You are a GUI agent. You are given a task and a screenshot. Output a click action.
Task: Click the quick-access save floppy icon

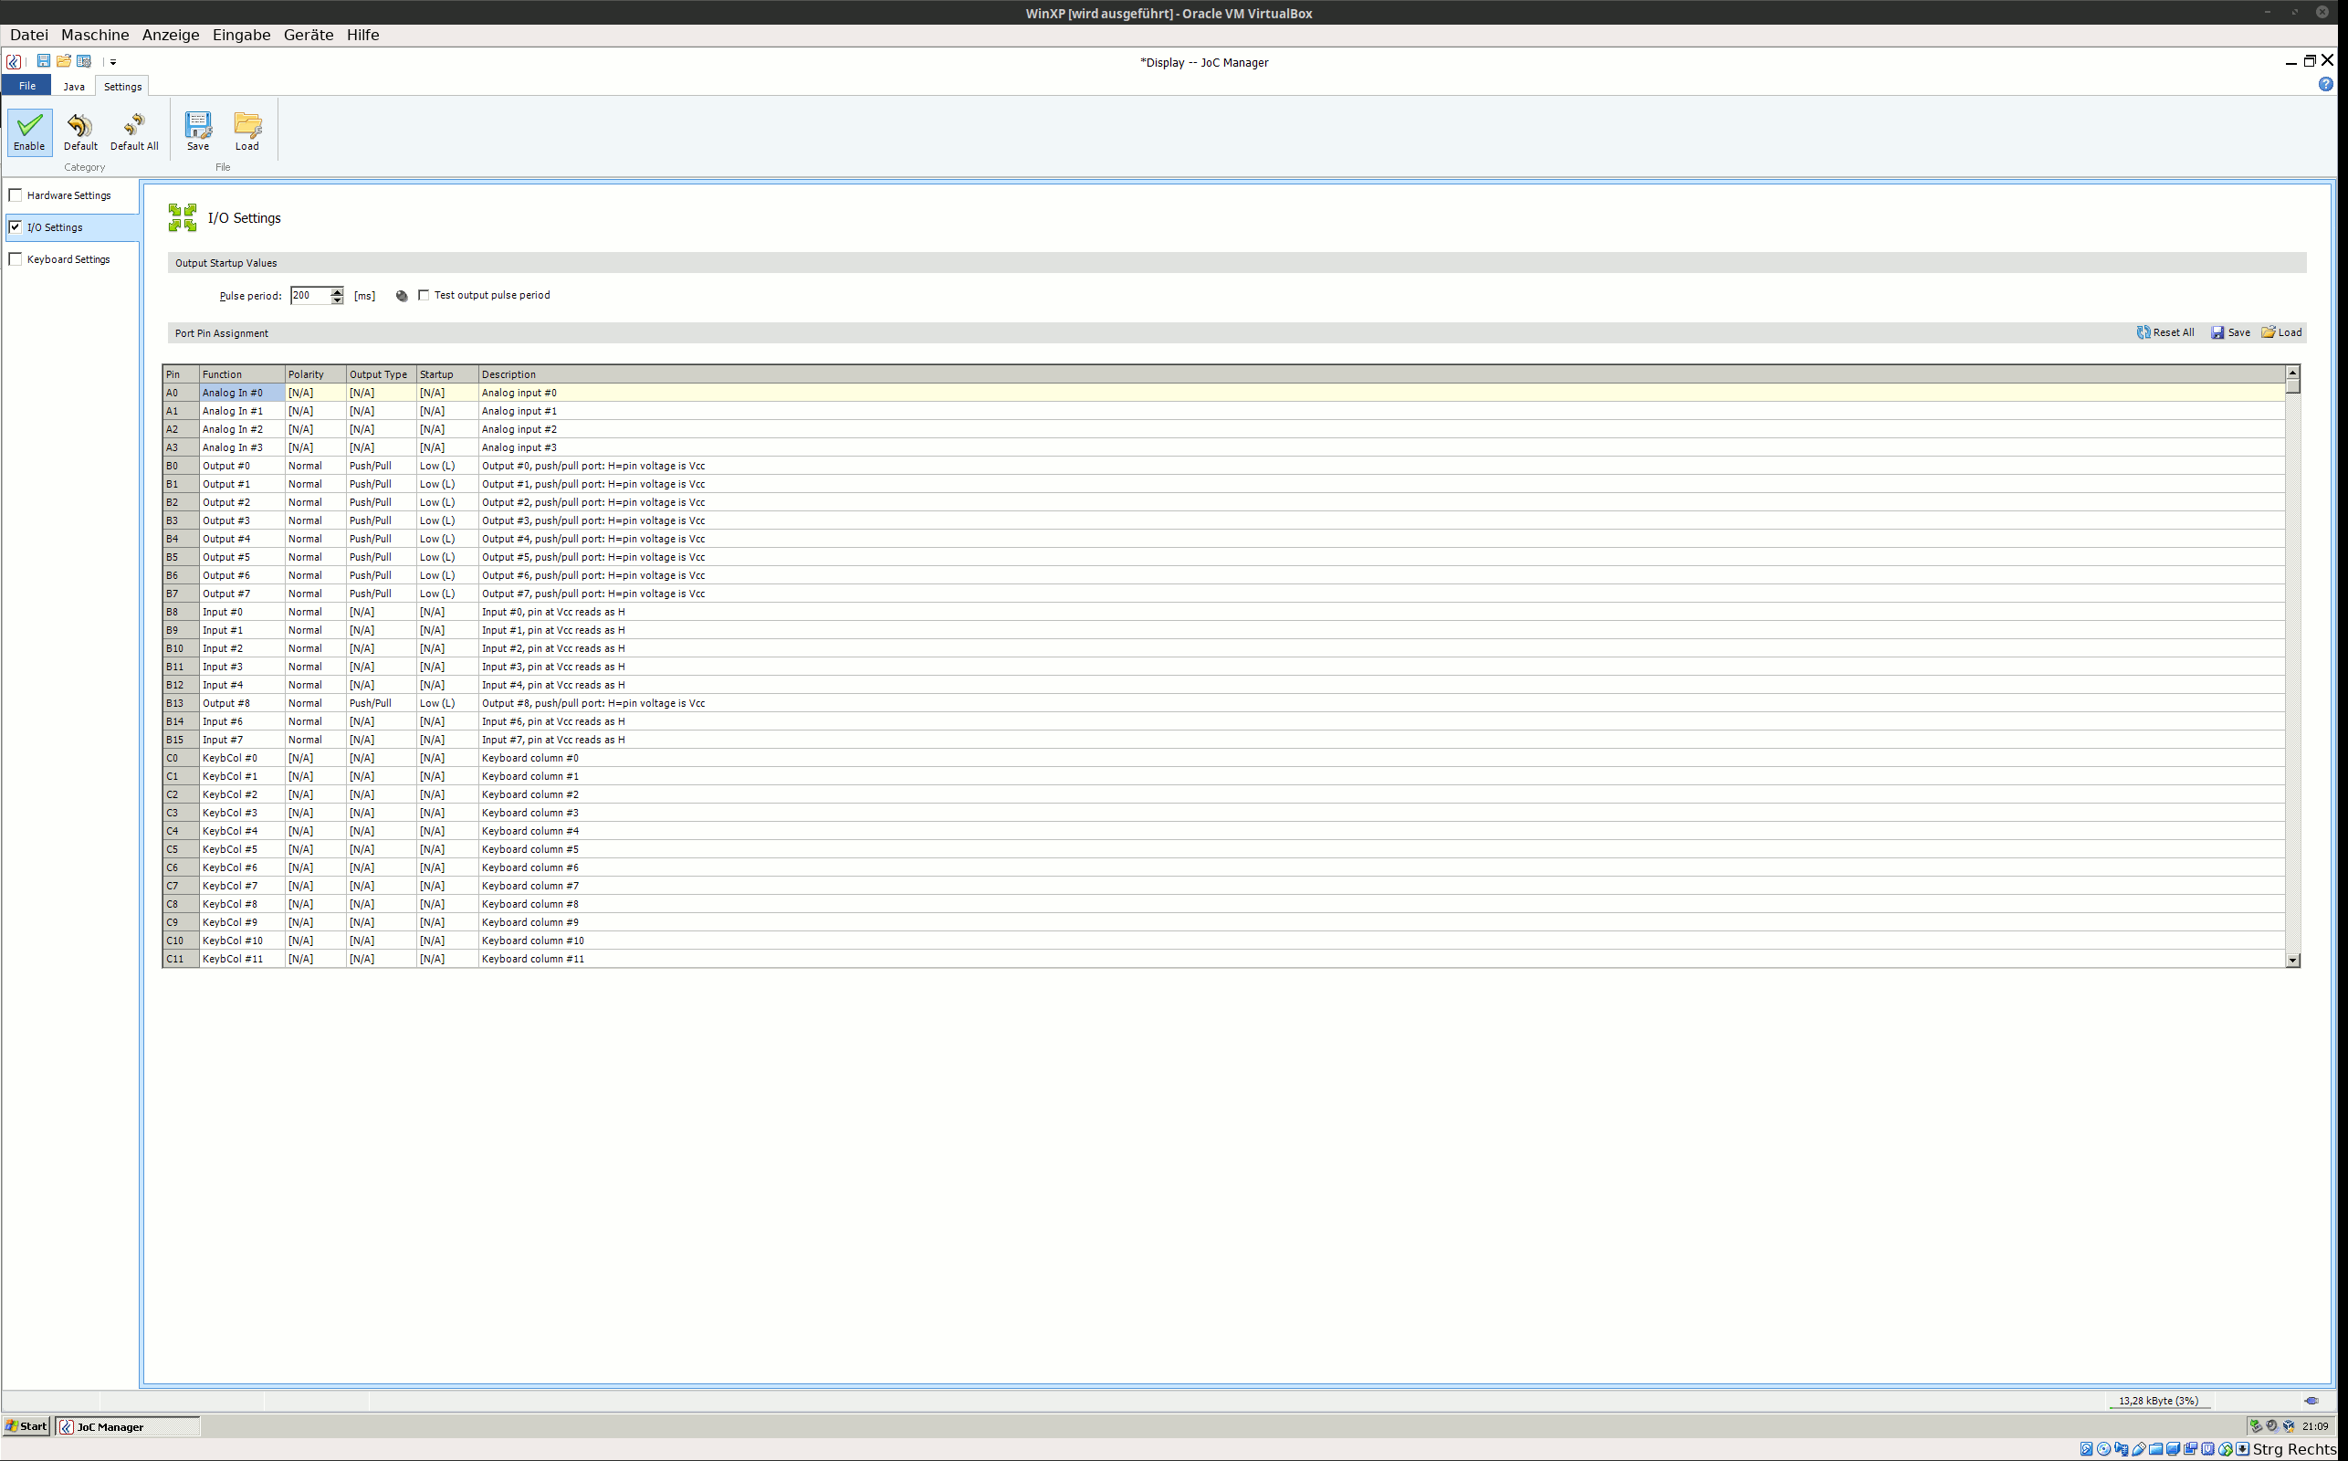click(44, 61)
